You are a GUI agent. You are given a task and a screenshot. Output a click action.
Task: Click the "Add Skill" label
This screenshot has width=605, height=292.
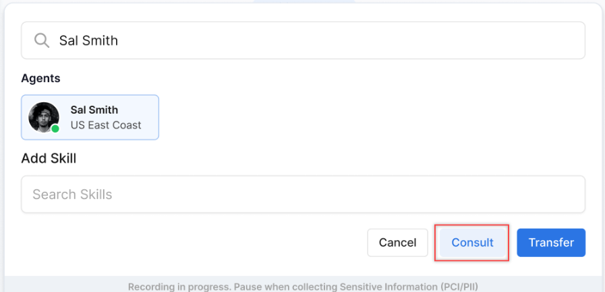[x=49, y=159]
